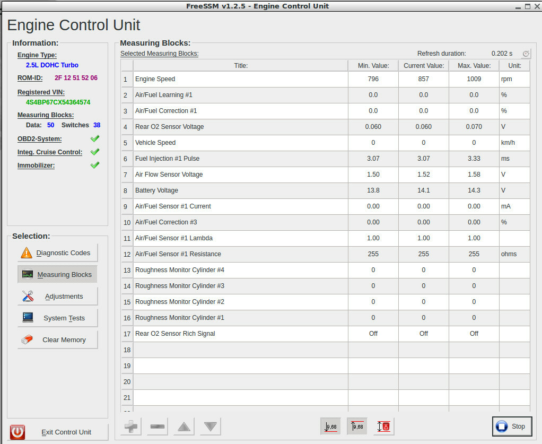The height and width of the screenshot is (444, 542).
Task: Click the refresh duration clock icon
Action: point(526,54)
